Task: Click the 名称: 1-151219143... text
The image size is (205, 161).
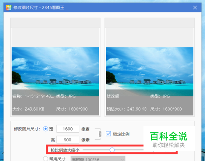Action: 33,96
